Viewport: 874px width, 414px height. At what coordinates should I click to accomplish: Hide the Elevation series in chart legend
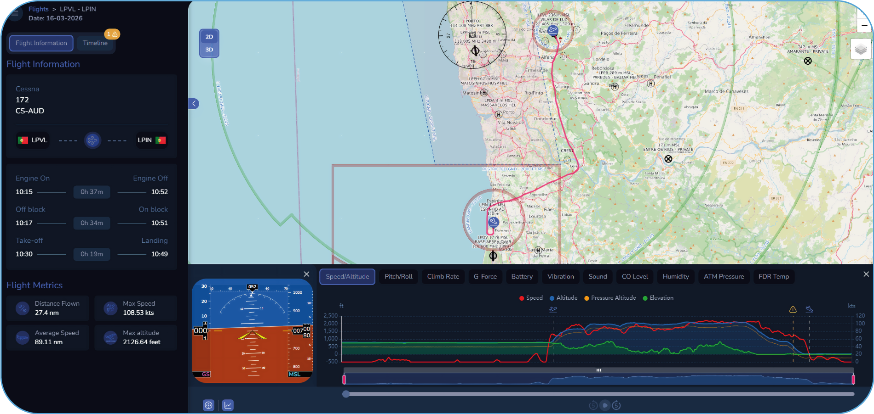click(658, 298)
